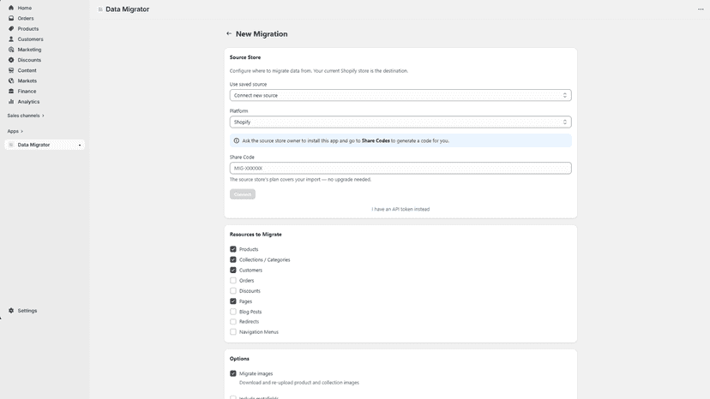Check the Redirects checkbox
Screen dimensions: 710x399
pyautogui.click(x=233, y=322)
